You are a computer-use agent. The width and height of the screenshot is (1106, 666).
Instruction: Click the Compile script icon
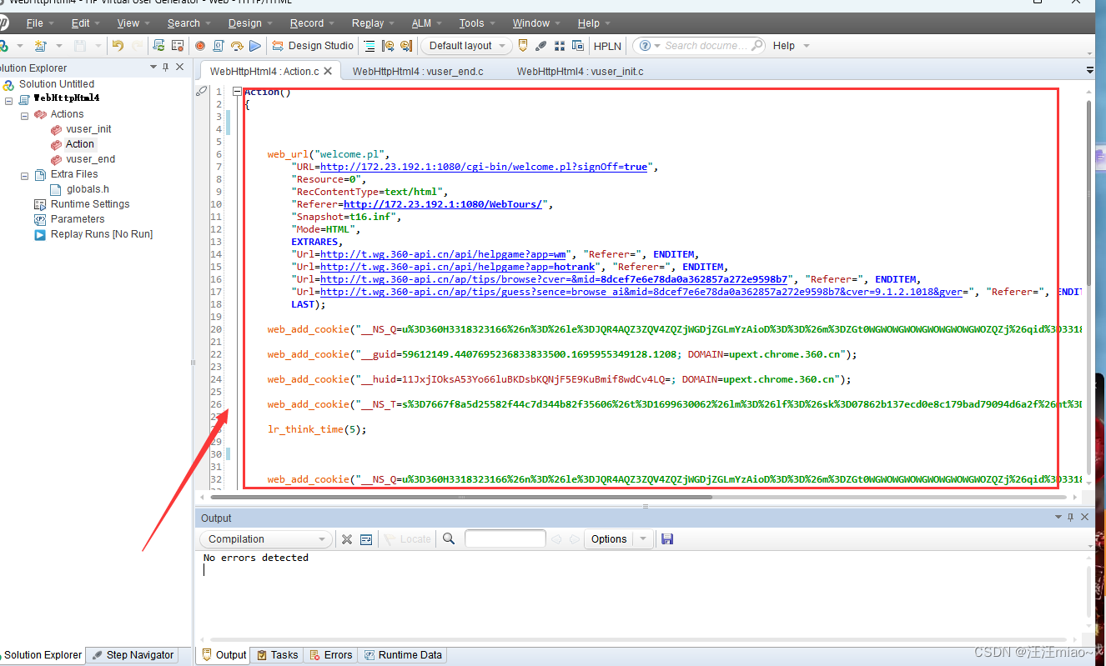click(x=219, y=46)
